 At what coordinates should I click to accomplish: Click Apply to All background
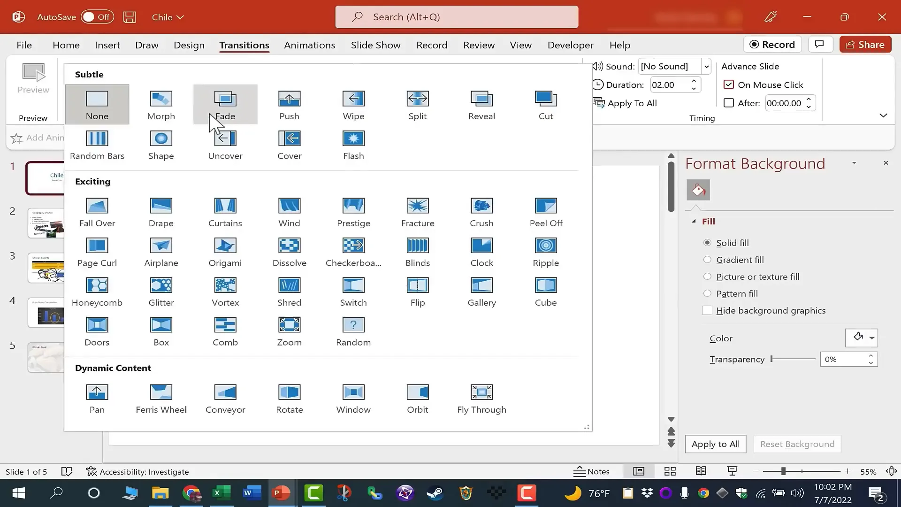point(715,444)
